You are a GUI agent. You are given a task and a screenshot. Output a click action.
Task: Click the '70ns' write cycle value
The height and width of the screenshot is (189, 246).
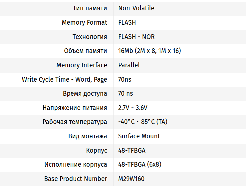coord(125,79)
